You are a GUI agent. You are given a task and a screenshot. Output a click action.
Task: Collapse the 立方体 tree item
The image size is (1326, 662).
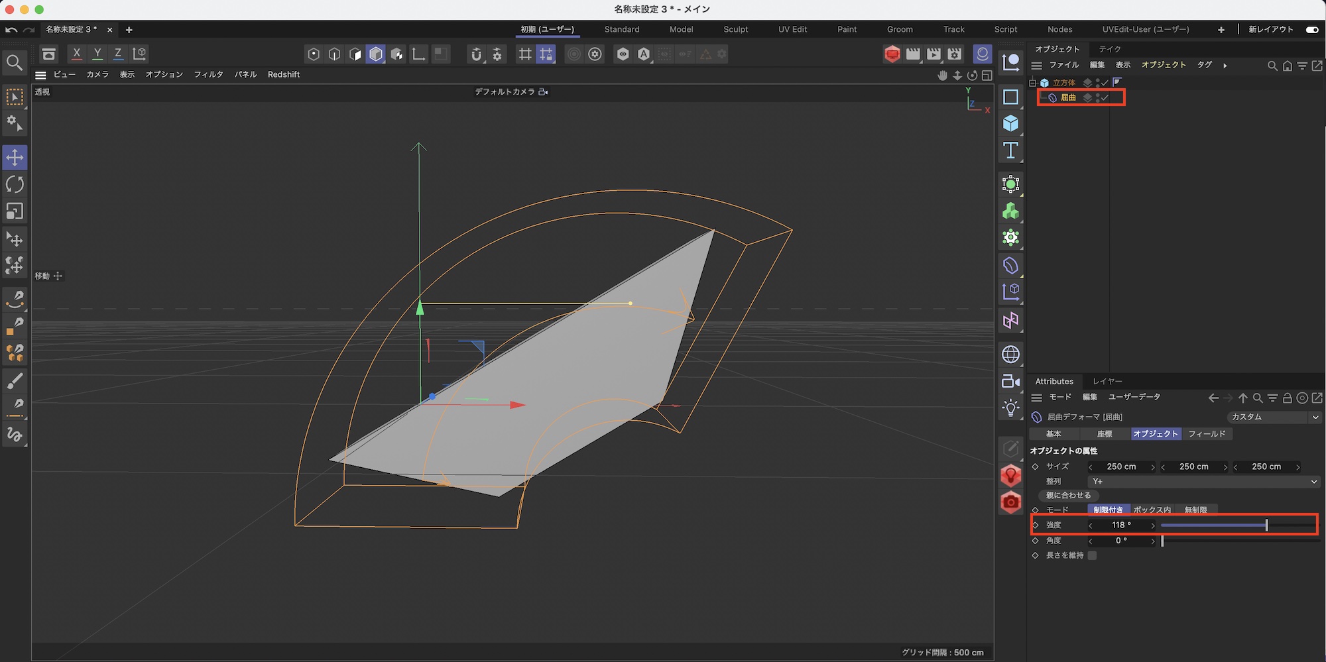pyautogui.click(x=1032, y=83)
